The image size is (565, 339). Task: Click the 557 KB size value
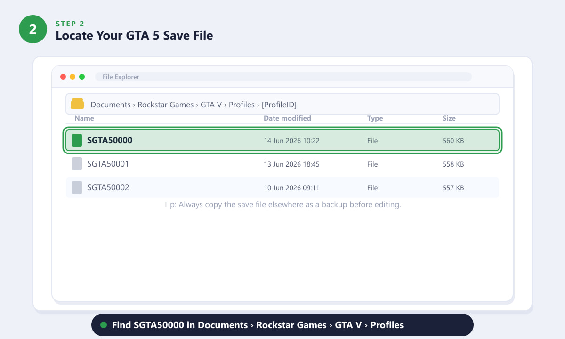pyautogui.click(x=453, y=188)
